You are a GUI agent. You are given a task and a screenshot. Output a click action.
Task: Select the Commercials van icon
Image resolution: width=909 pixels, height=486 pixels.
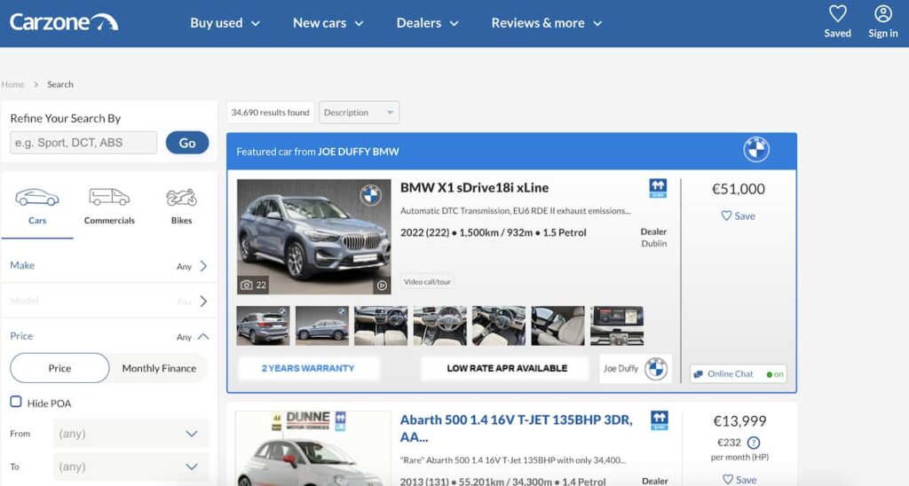point(109,198)
